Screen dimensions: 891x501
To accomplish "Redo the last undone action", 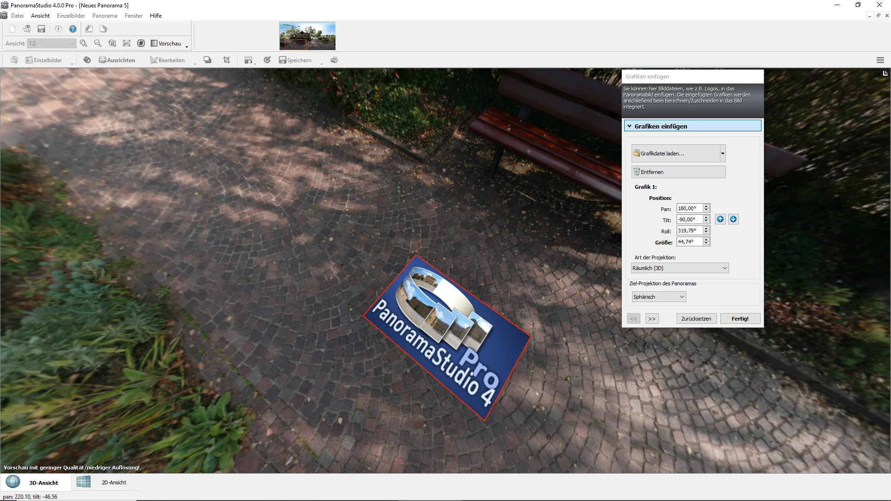I will coord(103,29).
